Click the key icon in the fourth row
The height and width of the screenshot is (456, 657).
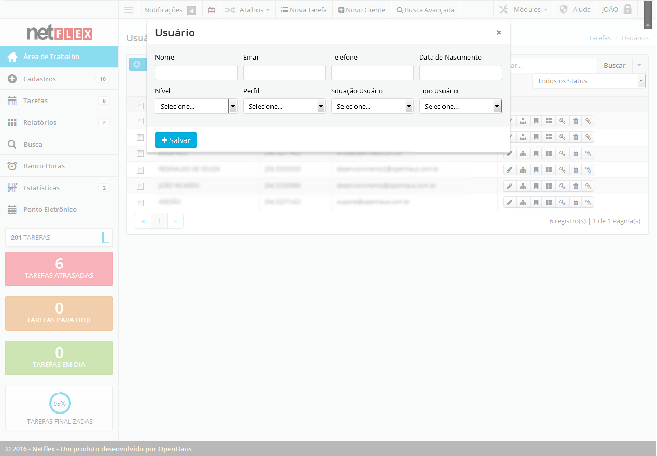562,169
